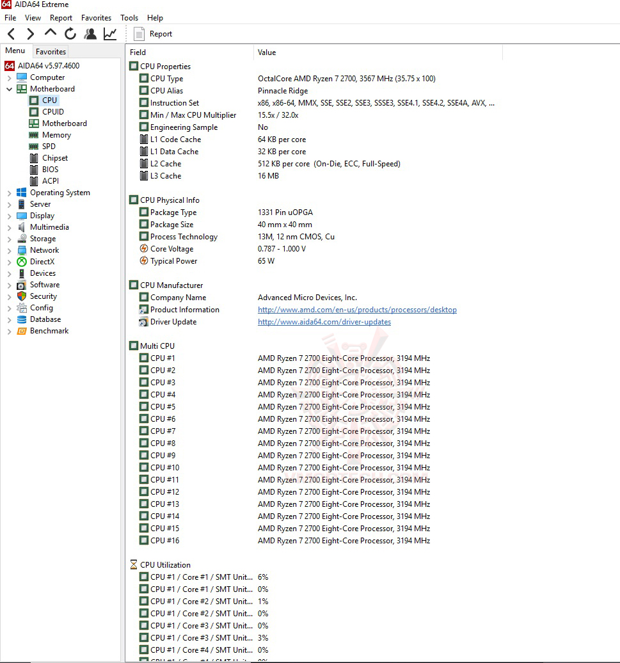
Task: Click the Multimedia speaker icon
Action: click(x=22, y=227)
